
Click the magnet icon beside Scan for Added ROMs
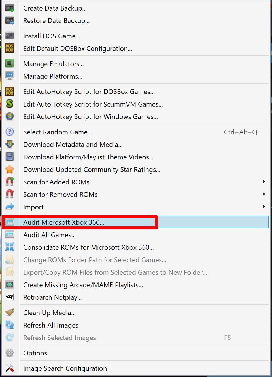pos(10,182)
